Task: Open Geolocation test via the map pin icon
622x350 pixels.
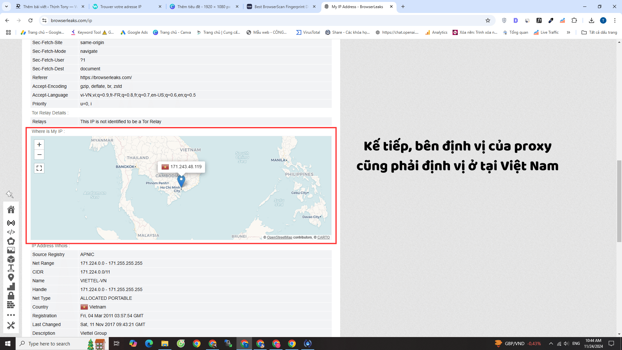Action: point(11,277)
